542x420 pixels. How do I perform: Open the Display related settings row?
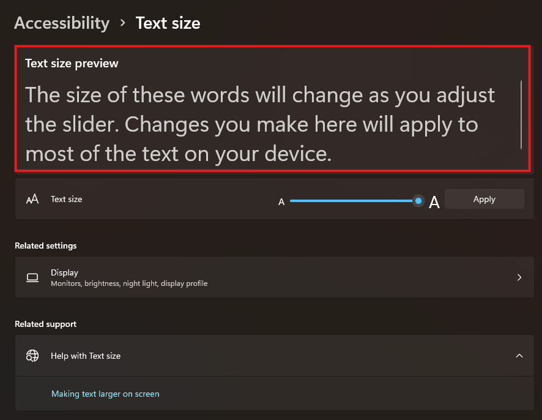click(275, 277)
